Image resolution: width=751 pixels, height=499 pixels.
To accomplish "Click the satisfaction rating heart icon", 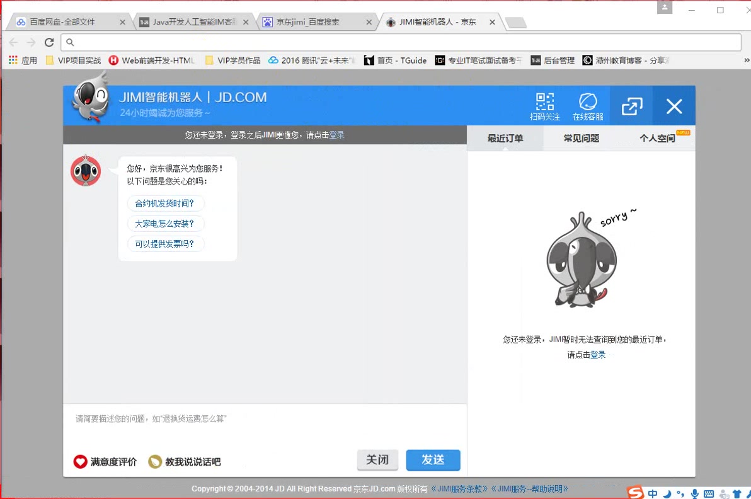I will pos(80,462).
